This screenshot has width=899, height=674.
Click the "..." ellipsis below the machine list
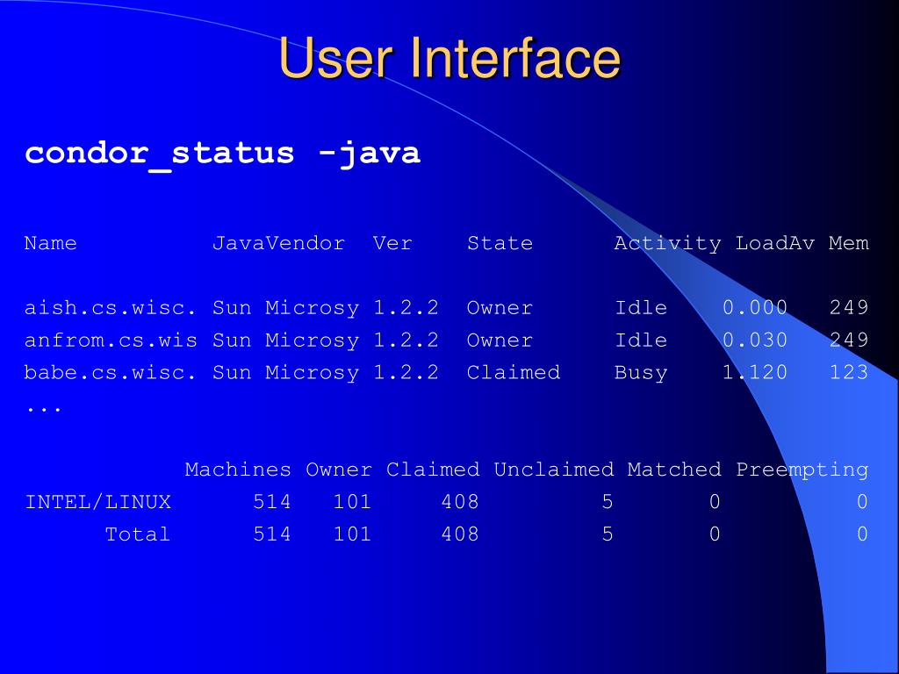tap(44, 411)
